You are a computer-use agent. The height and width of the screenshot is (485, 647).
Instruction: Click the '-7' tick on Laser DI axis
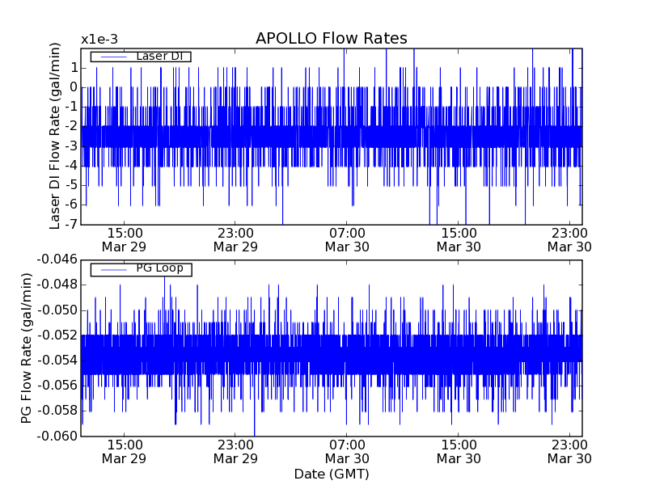(71, 224)
